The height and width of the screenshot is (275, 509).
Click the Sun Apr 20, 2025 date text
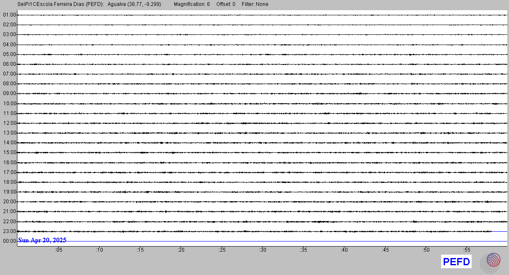pyautogui.click(x=42, y=240)
